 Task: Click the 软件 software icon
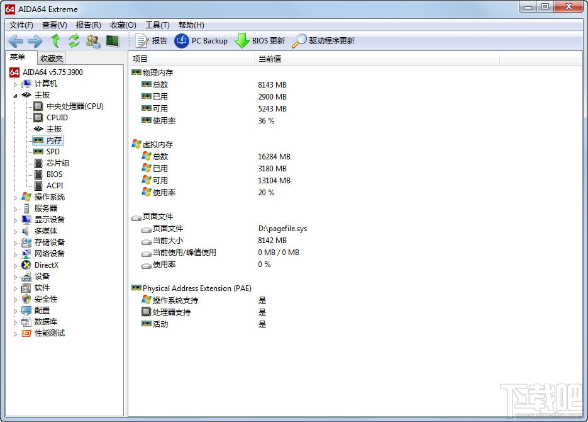coord(26,288)
